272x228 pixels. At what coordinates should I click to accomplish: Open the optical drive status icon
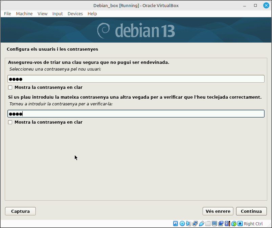tap(182, 224)
